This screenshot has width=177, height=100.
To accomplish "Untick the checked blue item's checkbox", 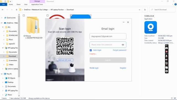I will [71, 16].
